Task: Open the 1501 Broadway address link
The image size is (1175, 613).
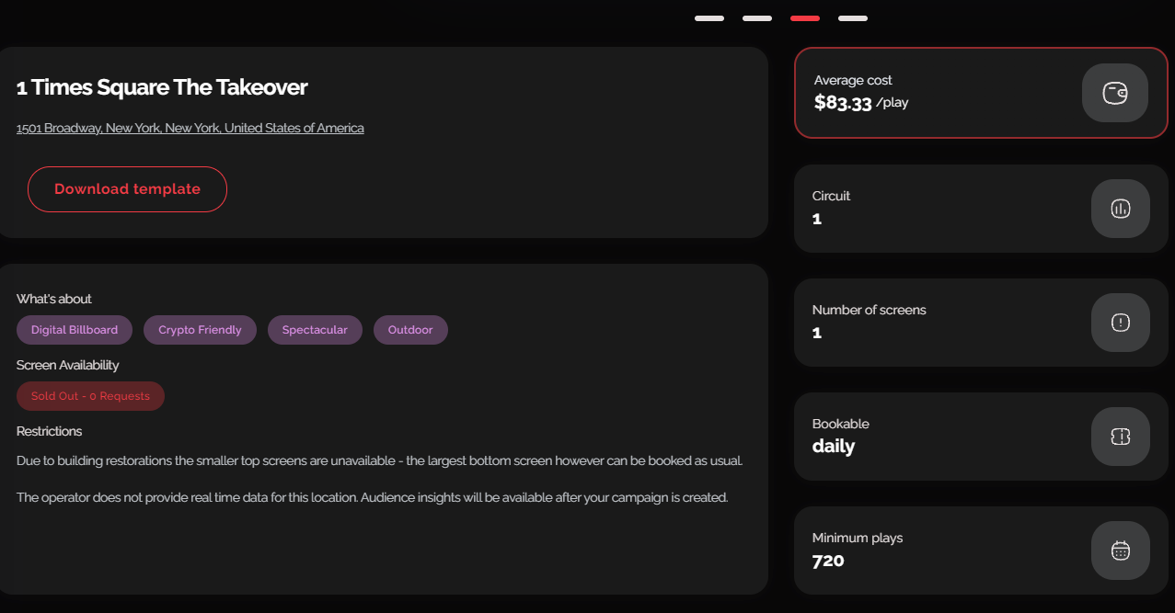Action: coord(190,128)
